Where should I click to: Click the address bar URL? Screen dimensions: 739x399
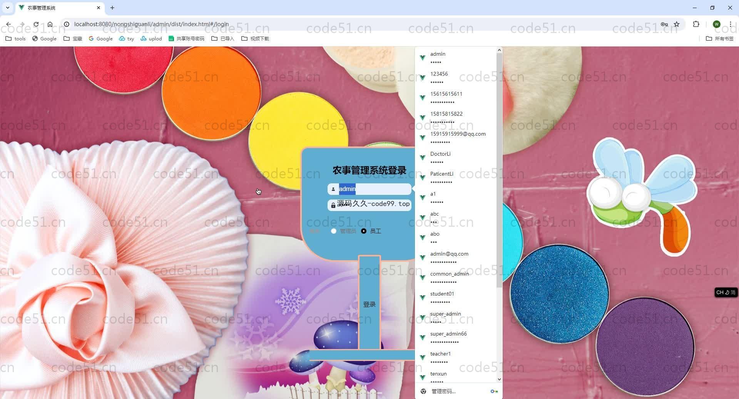click(151, 24)
